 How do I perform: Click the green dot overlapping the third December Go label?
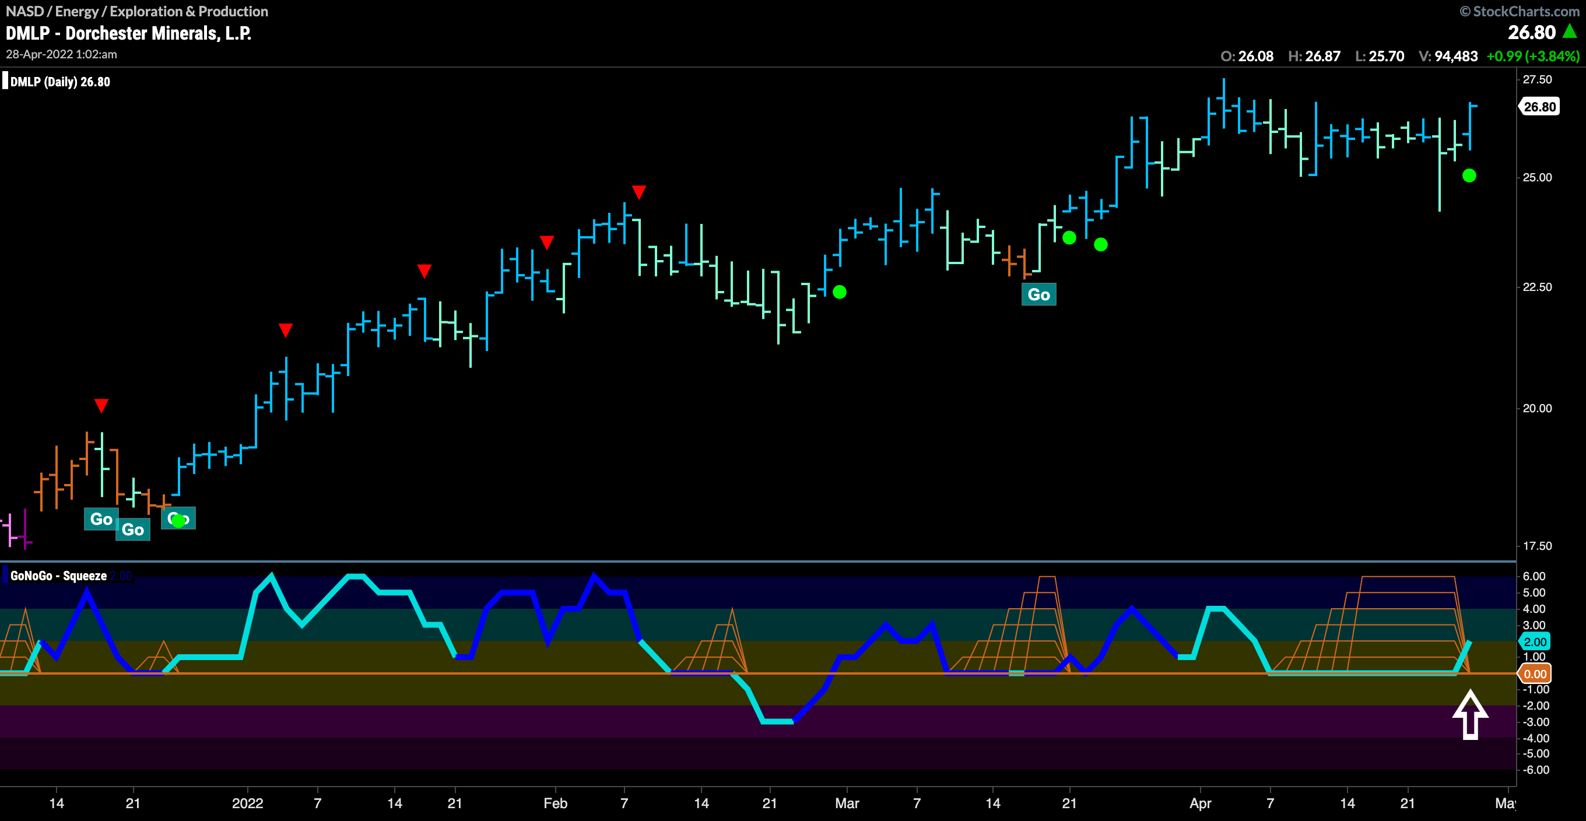click(x=178, y=521)
